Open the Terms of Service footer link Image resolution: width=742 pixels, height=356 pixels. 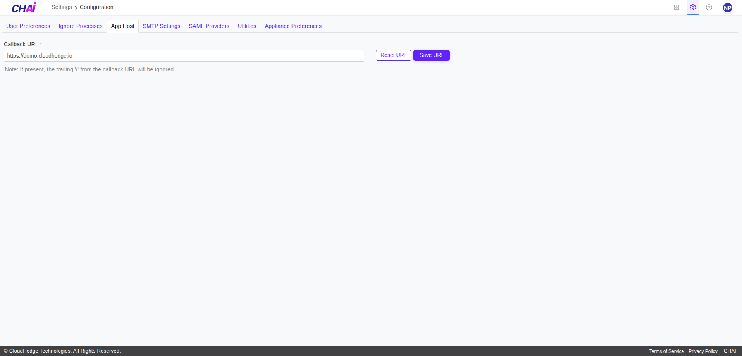point(666,351)
